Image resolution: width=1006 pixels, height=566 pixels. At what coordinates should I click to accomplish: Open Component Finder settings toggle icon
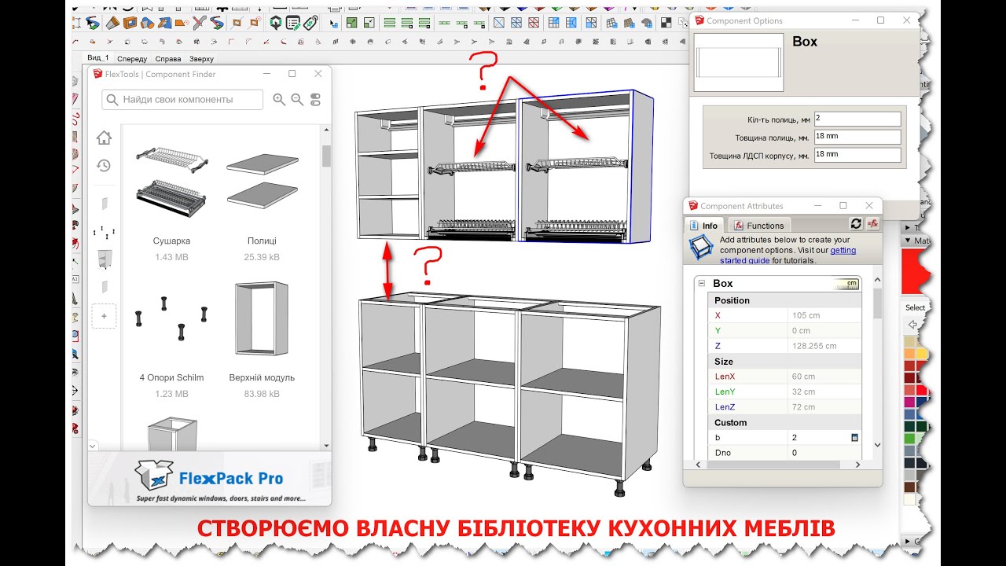(x=316, y=99)
